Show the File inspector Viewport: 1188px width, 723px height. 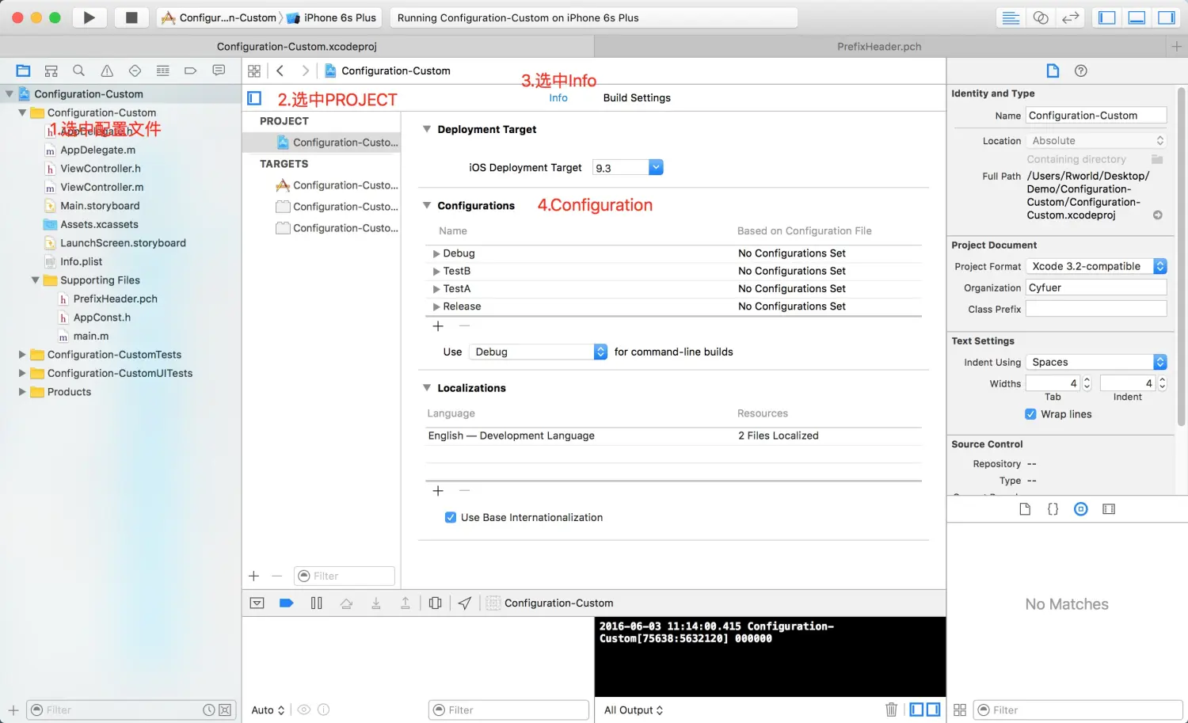click(1053, 70)
